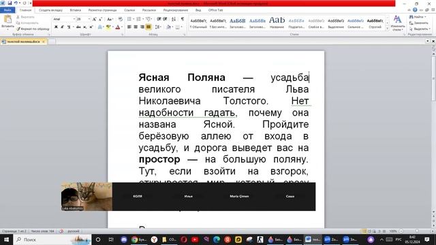Click the Cut (Вырезать) command

pos(25,17)
